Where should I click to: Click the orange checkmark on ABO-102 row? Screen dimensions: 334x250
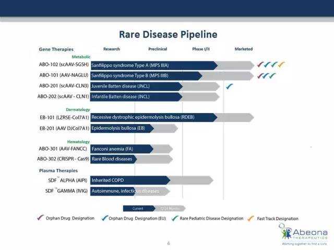[281, 64]
